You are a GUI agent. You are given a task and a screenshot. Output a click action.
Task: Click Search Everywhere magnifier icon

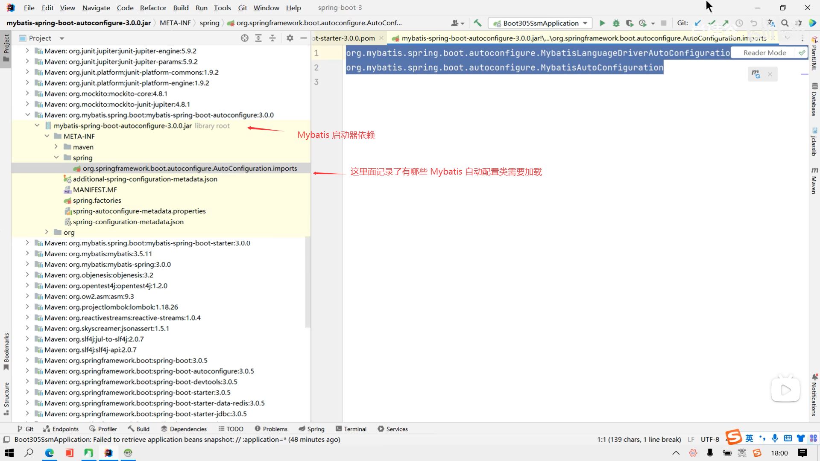click(x=785, y=23)
